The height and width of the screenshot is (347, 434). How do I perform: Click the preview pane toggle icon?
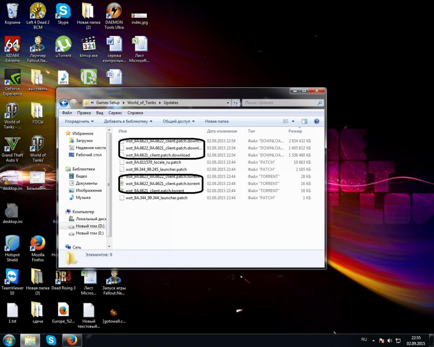coord(304,121)
